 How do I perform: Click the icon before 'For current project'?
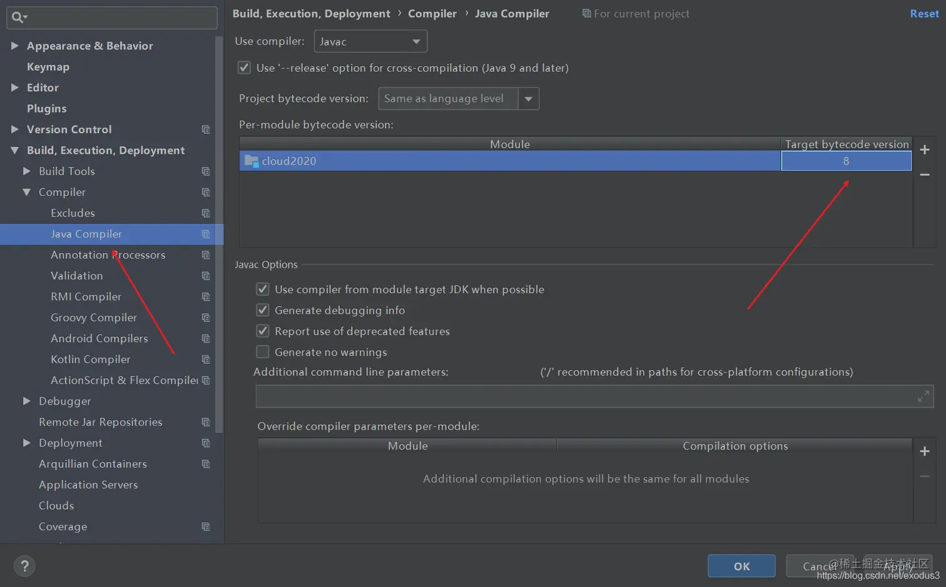[586, 13]
